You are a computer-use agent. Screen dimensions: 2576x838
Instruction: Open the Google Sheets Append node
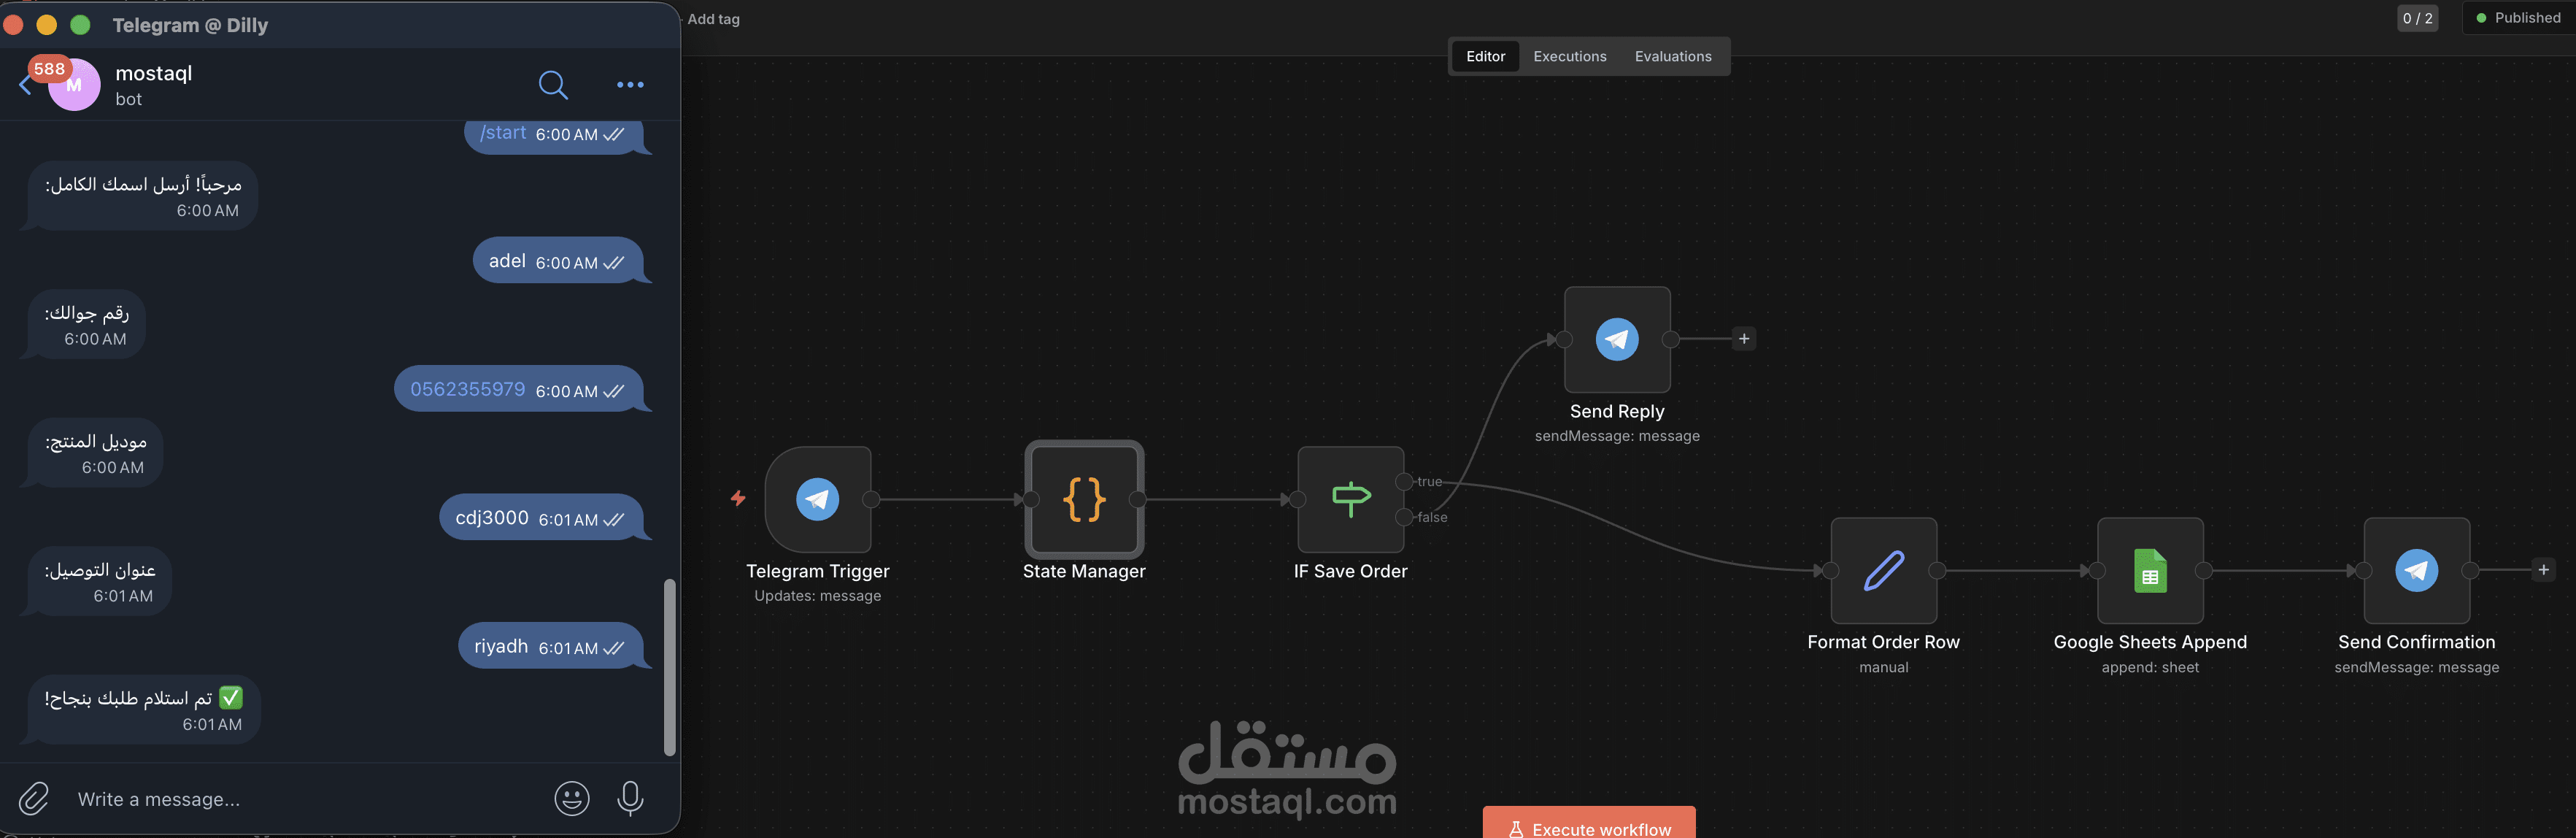click(x=2149, y=571)
